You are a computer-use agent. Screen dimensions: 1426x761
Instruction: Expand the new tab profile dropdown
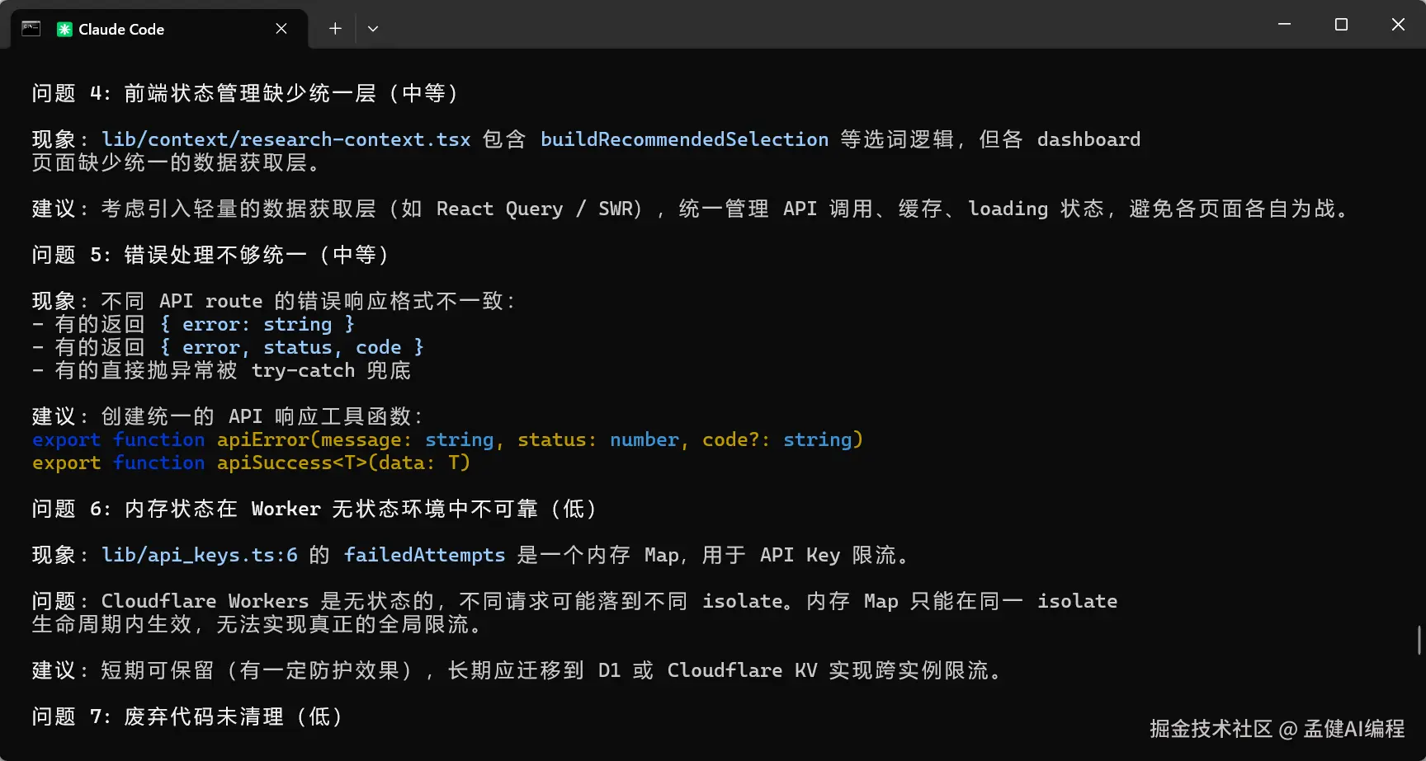coord(373,29)
